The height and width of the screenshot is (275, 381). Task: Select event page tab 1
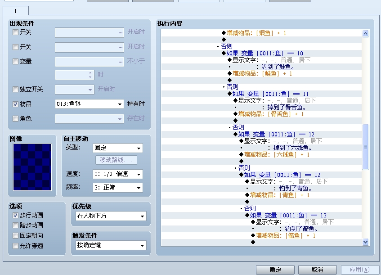(x=16, y=11)
